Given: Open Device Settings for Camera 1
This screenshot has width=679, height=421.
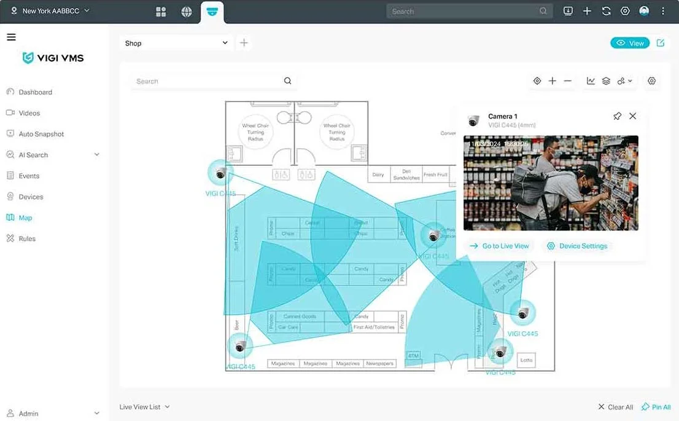Looking at the screenshot, I should 577,246.
